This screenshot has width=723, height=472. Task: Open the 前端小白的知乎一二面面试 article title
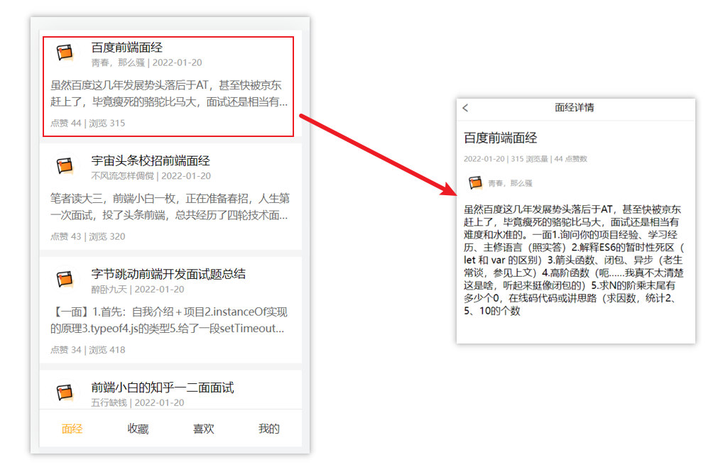[x=163, y=388]
